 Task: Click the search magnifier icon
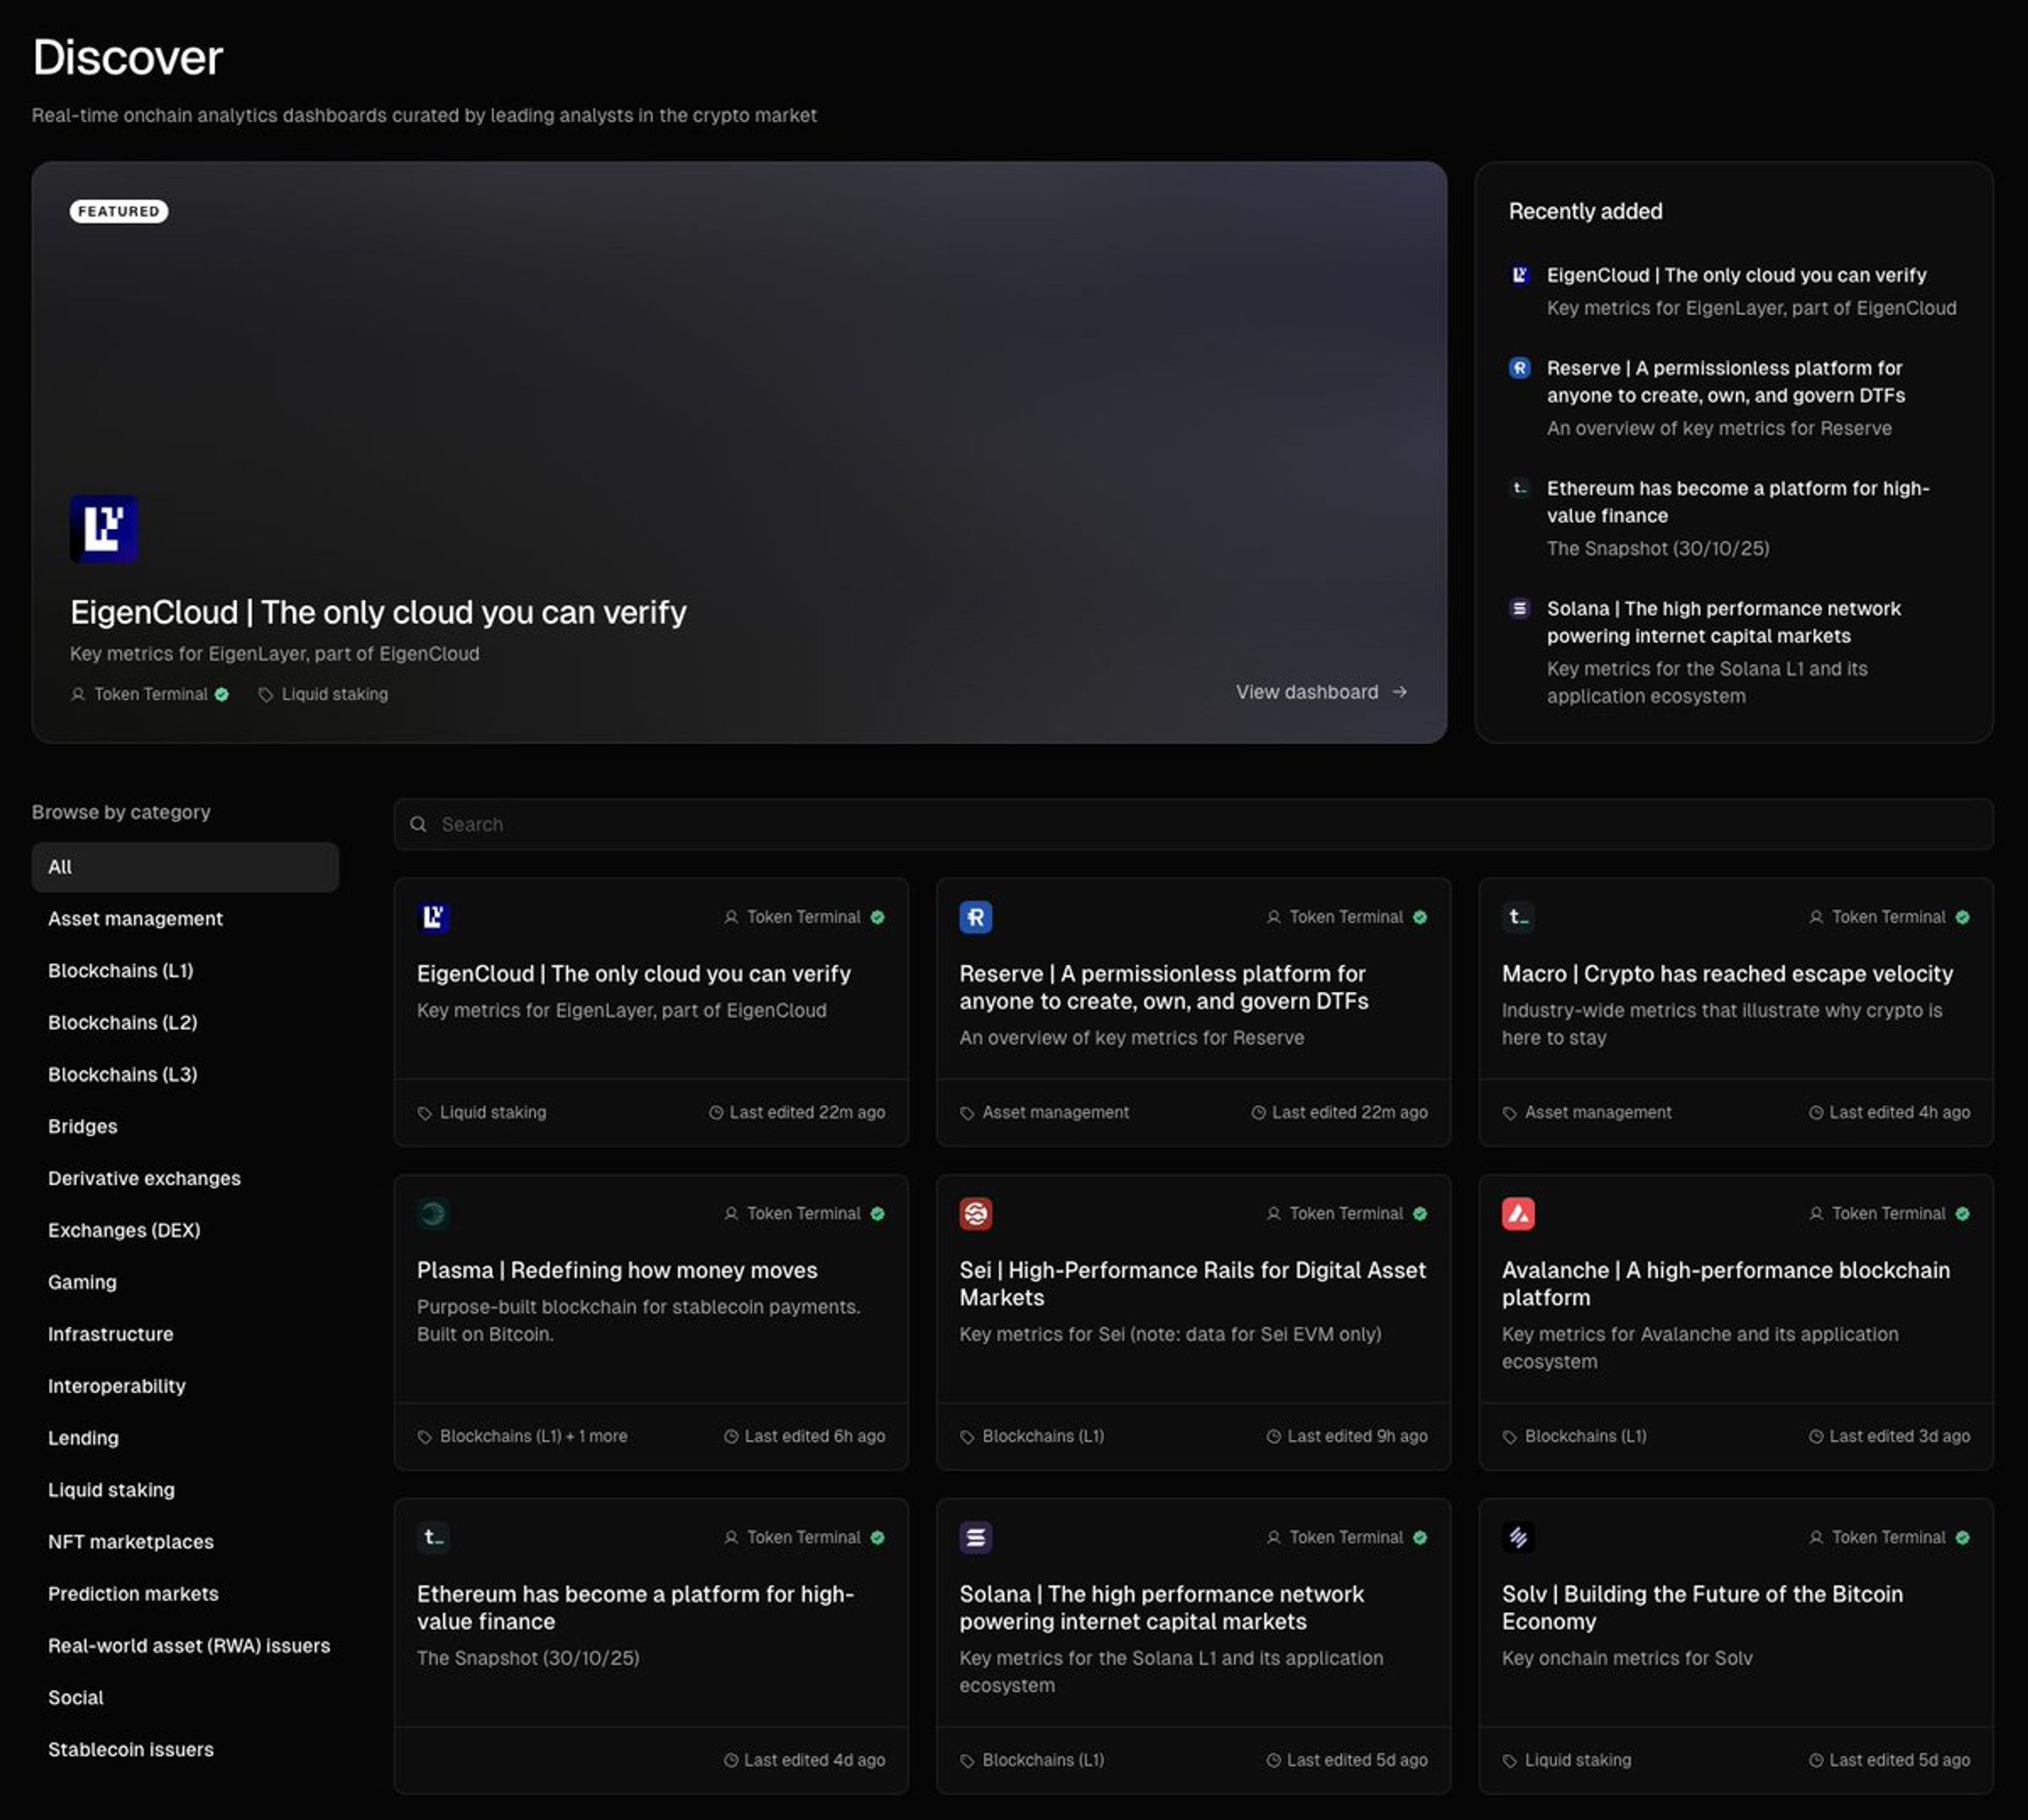pyautogui.click(x=419, y=824)
